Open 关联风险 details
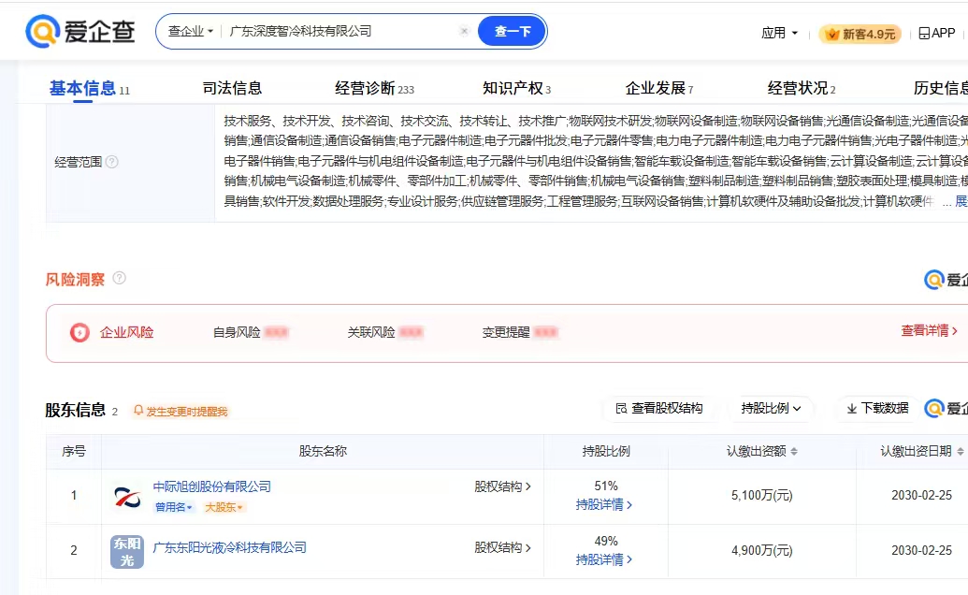968x595 pixels. (x=385, y=332)
